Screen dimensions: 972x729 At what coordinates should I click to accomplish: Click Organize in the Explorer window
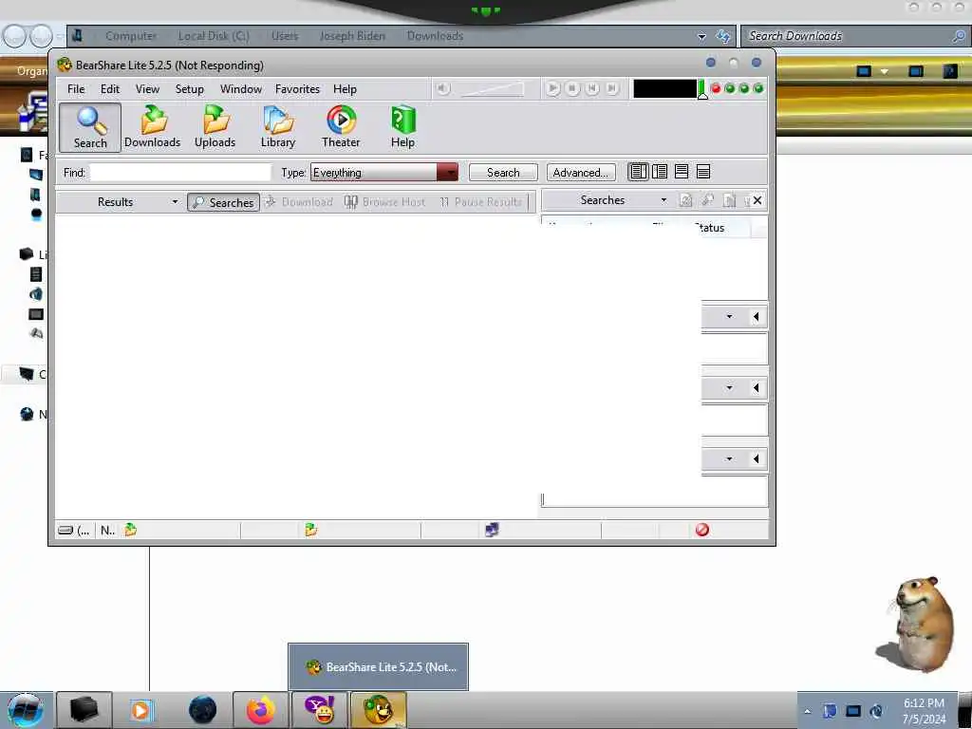[31, 71]
